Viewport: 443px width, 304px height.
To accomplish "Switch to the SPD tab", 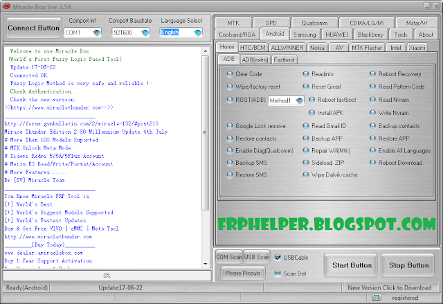I will point(271,23).
